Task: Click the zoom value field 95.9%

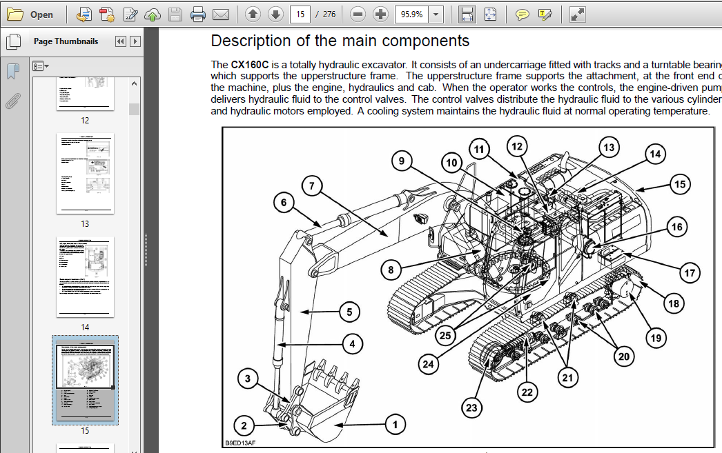Action: (411, 14)
